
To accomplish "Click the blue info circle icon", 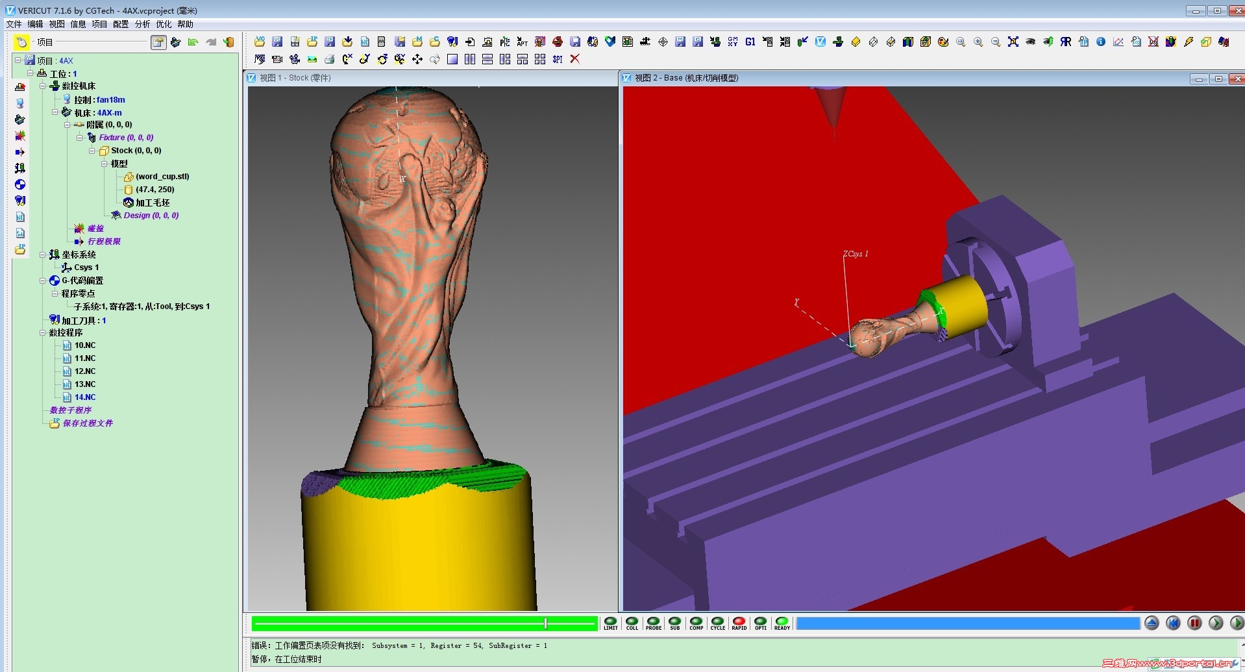I will coord(1101,42).
